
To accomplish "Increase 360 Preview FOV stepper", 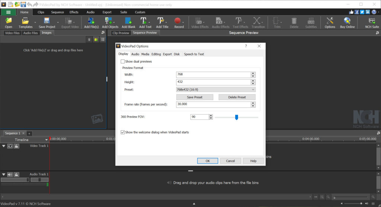I will click(211, 116).
